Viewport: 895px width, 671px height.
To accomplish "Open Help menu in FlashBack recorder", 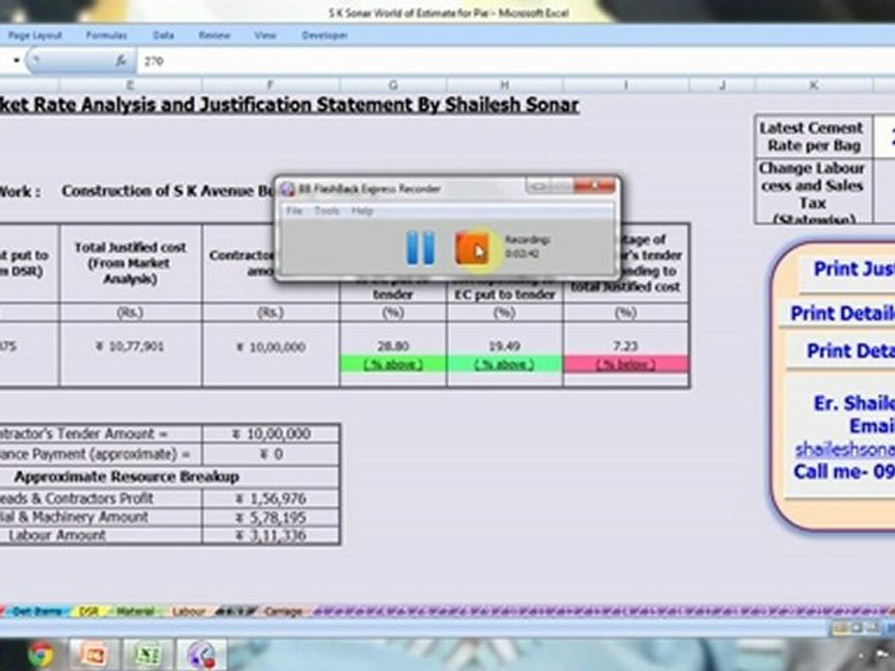I will pyautogui.click(x=362, y=212).
